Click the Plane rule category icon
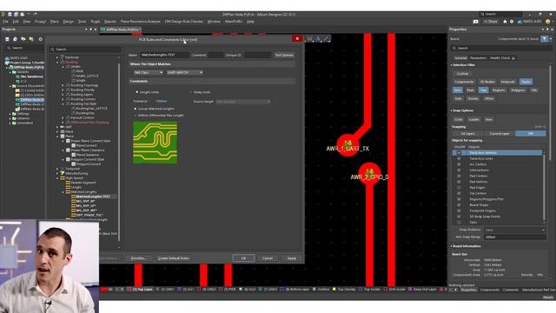The height and width of the screenshot is (313, 556). point(63,137)
